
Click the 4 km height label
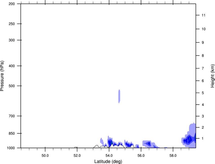point(203,105)
